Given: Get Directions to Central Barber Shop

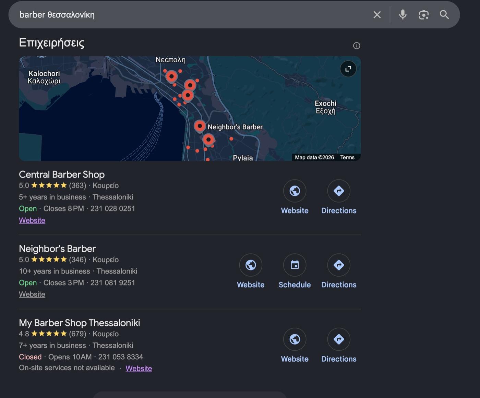Looking at the screenshot, I should [x=339, y=191].
